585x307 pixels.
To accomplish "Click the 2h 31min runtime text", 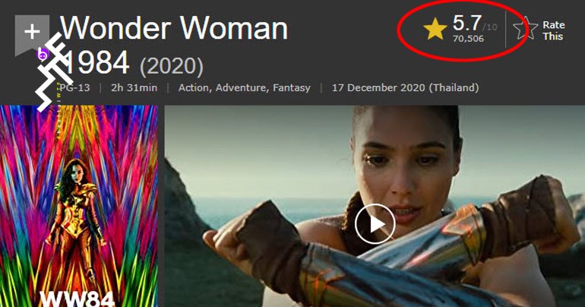I will (134, 87).
